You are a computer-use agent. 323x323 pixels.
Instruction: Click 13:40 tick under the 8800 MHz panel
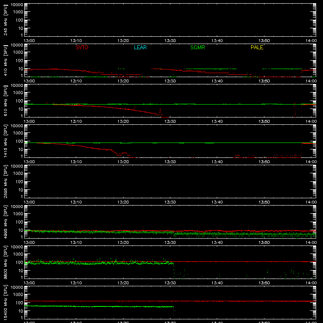point(217,283)
